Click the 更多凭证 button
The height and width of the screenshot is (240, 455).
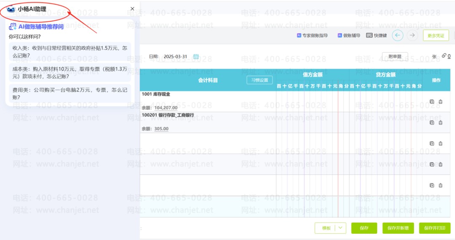pyautogui.click(x=436, y=35)
